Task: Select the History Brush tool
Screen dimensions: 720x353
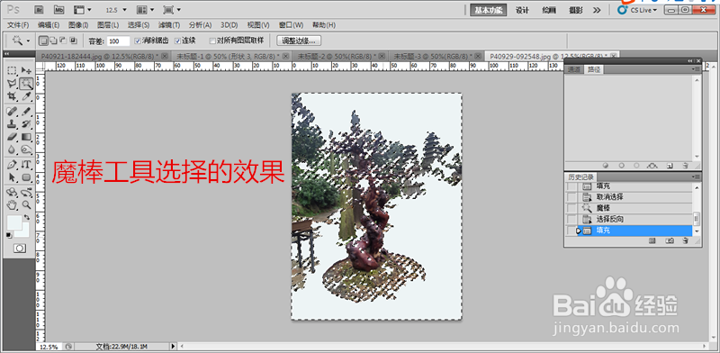Action: [x=26, y=124]
